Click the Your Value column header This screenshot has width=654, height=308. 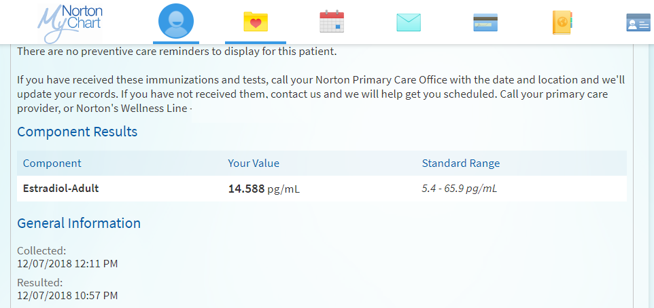[254, 163]
